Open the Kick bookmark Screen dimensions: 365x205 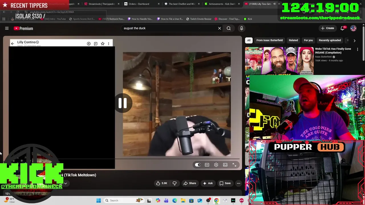click(x=248, y=19)
